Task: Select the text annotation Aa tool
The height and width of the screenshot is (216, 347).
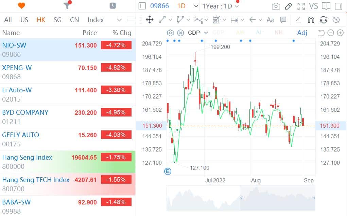Action: point(270,20)
